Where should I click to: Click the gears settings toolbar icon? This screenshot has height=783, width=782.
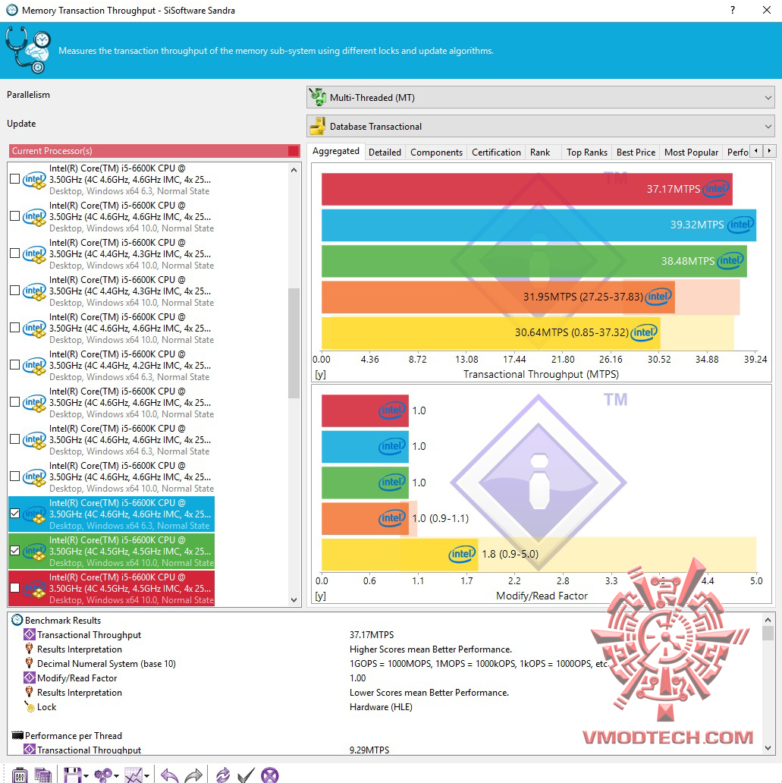[103, 775]
